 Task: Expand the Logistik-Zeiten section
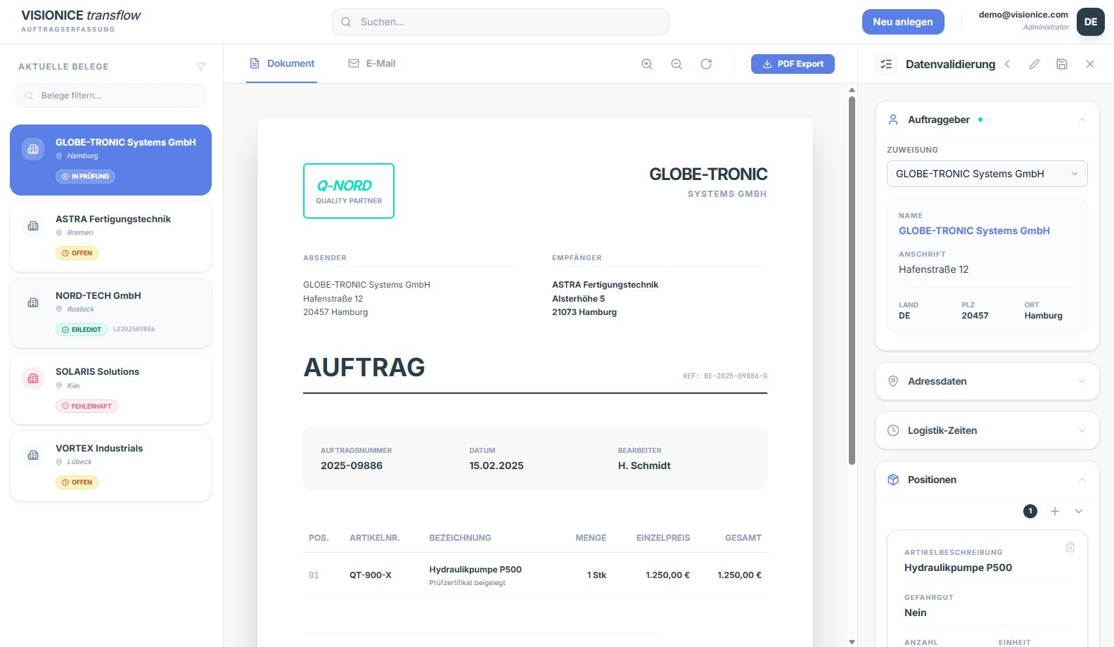click(x=987, y=430)
